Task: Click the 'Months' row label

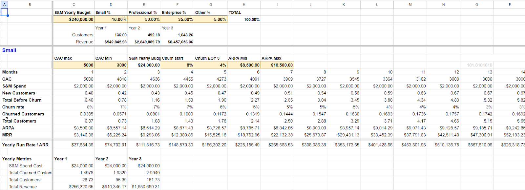Action: click(x=10, y=72)
